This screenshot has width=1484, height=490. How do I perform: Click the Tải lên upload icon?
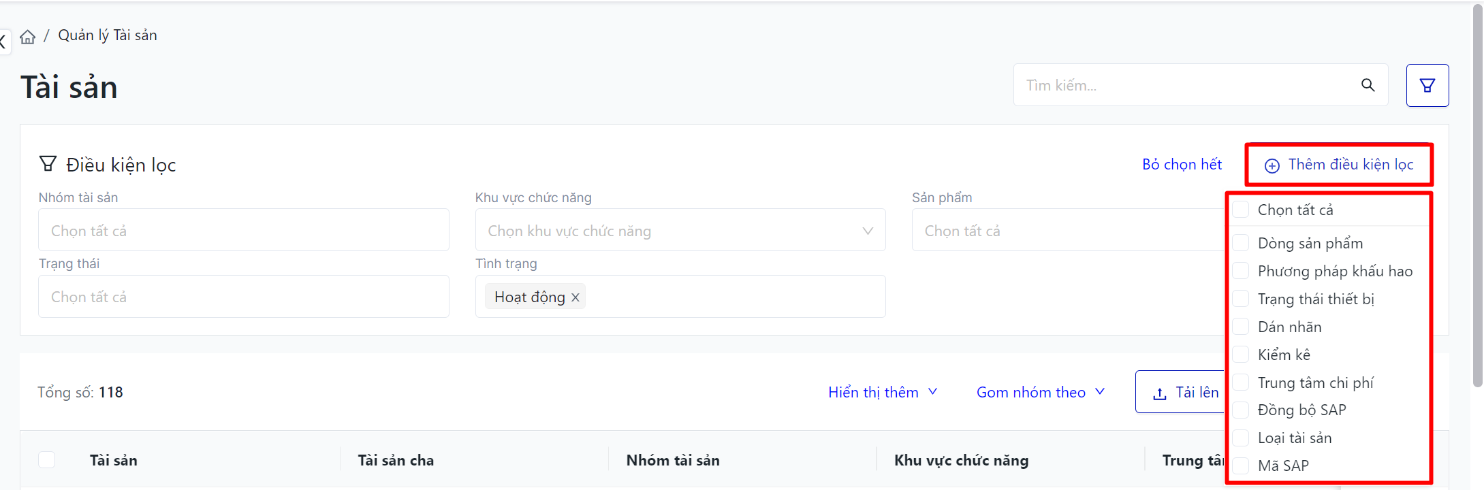coord(1159,393)
